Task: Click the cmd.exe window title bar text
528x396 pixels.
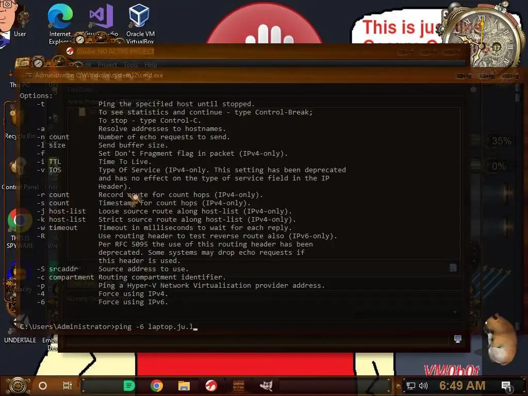Action: click(x=99, y=75)
